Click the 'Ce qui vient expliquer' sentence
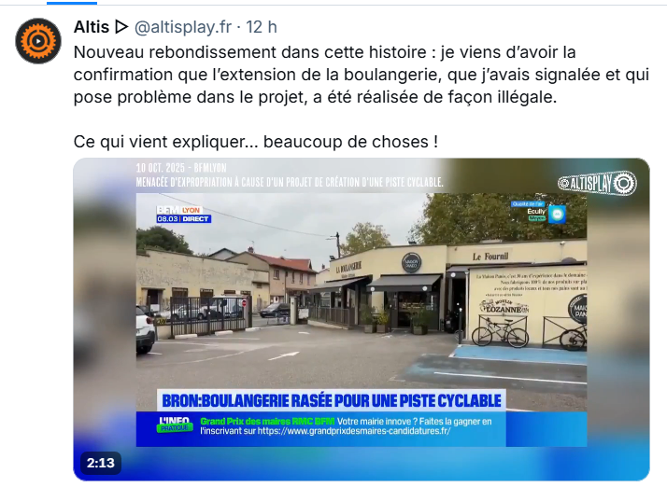The image size is (667, 487). click(x=256, y=142)
